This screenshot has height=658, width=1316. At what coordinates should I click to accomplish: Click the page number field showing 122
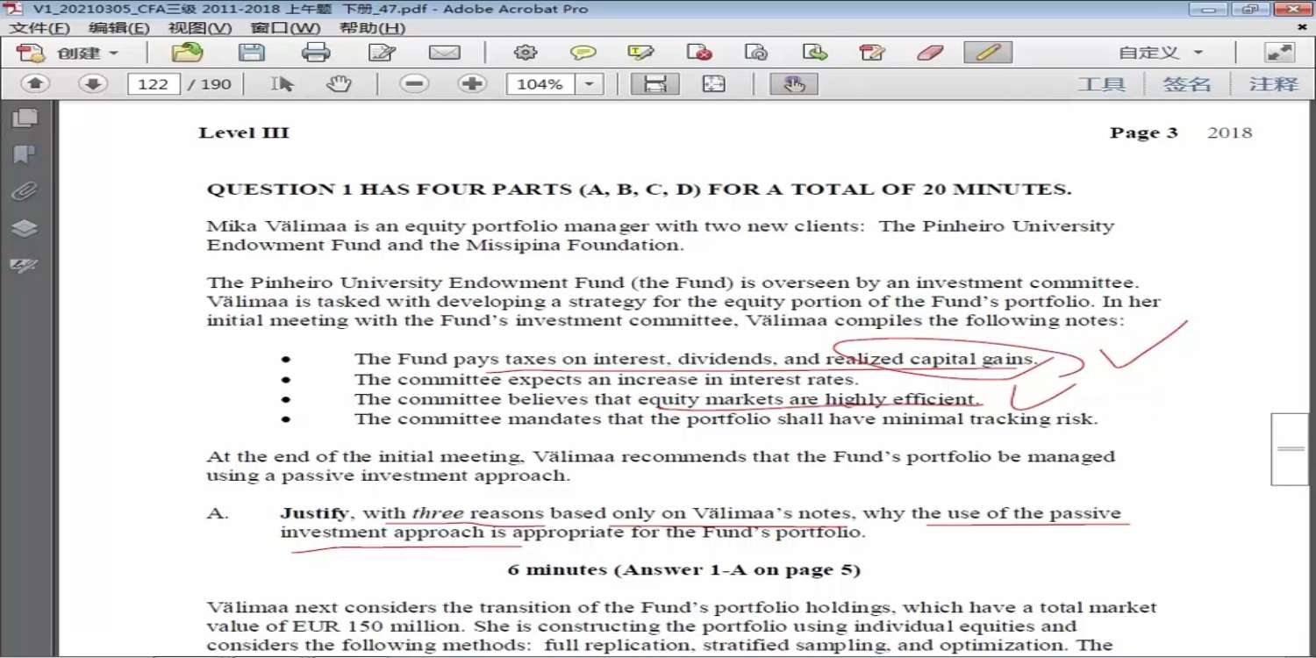154,84
